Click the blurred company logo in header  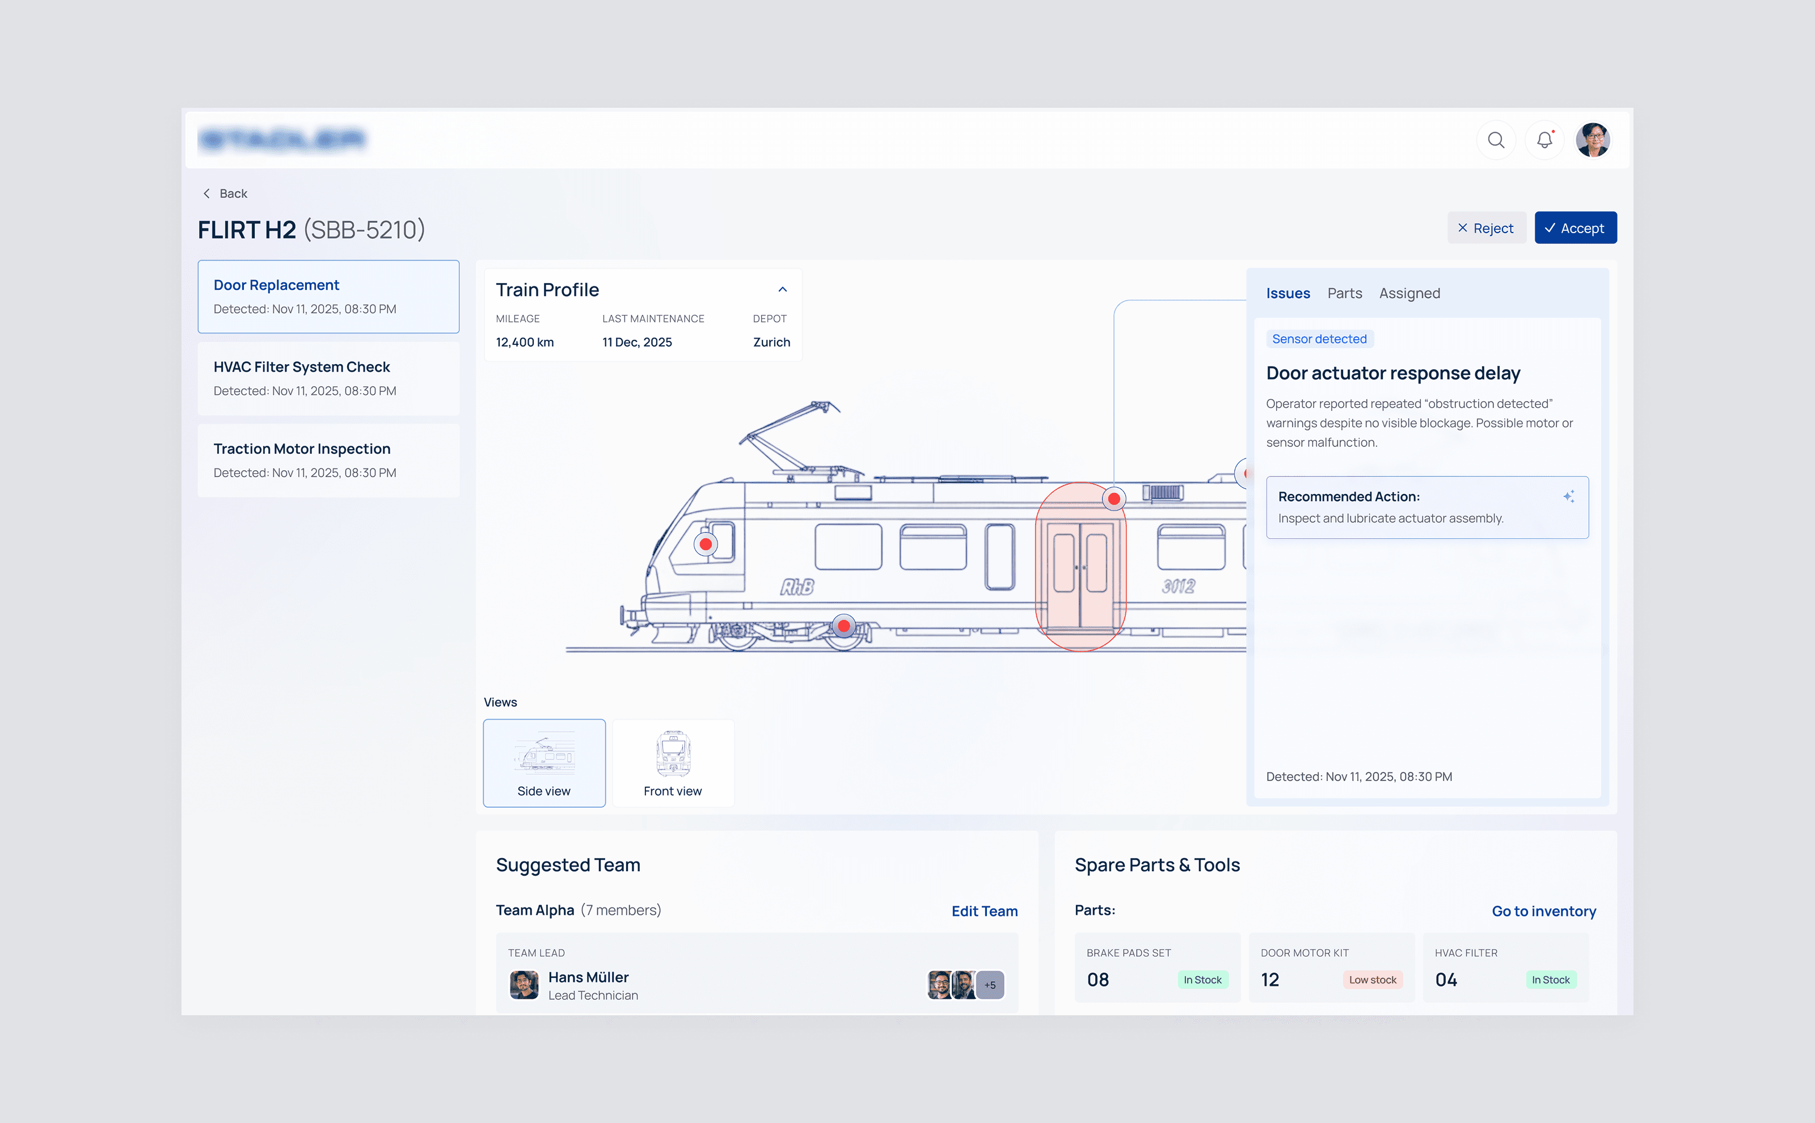click(x=283, y=140)
